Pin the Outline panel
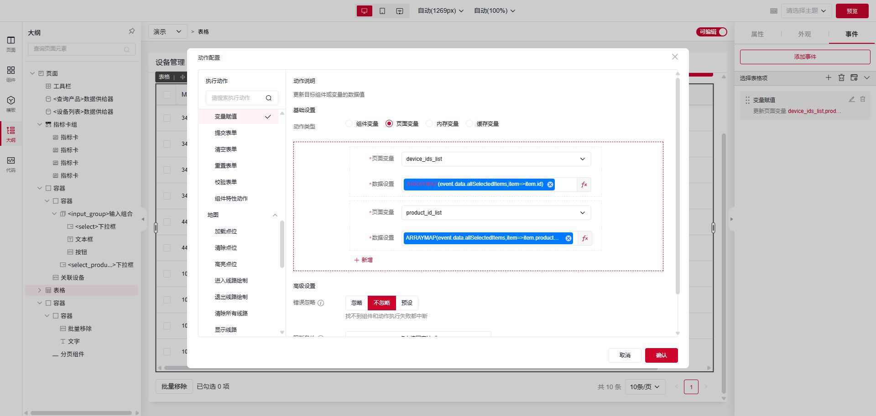Viewport: 876px width, 416px height. point(131,31)
